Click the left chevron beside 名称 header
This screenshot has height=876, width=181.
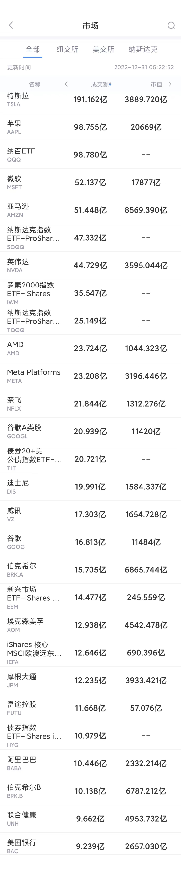coord(66,84)
